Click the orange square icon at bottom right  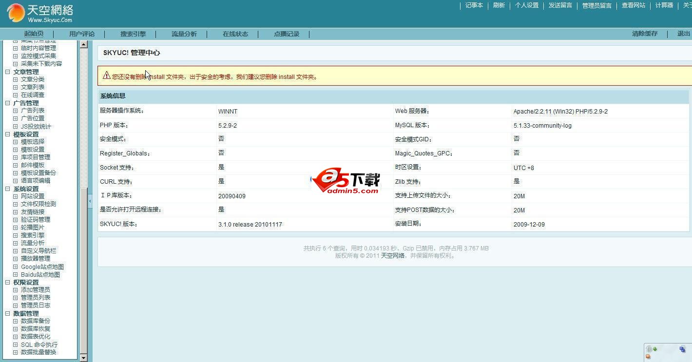point(648,357)
